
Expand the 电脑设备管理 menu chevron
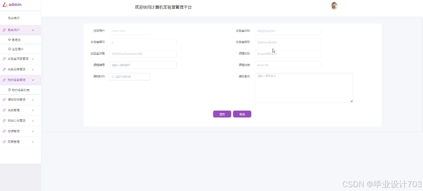pos(33,70)
